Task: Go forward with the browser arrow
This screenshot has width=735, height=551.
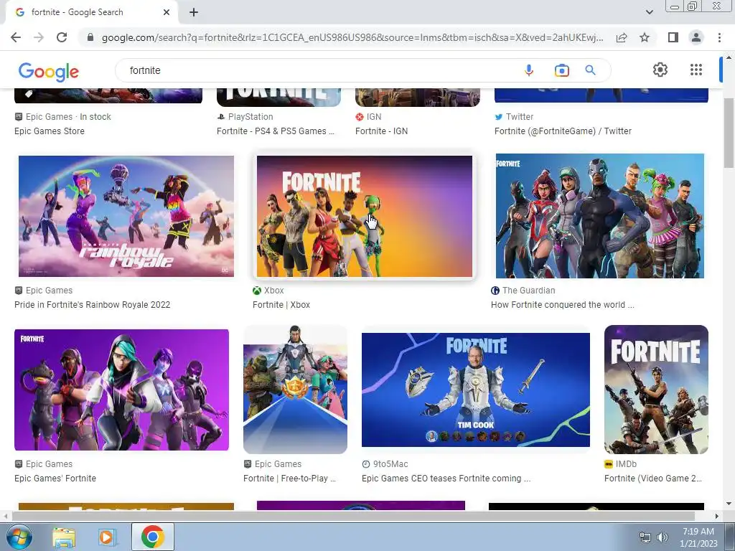Action: point(39,37)
